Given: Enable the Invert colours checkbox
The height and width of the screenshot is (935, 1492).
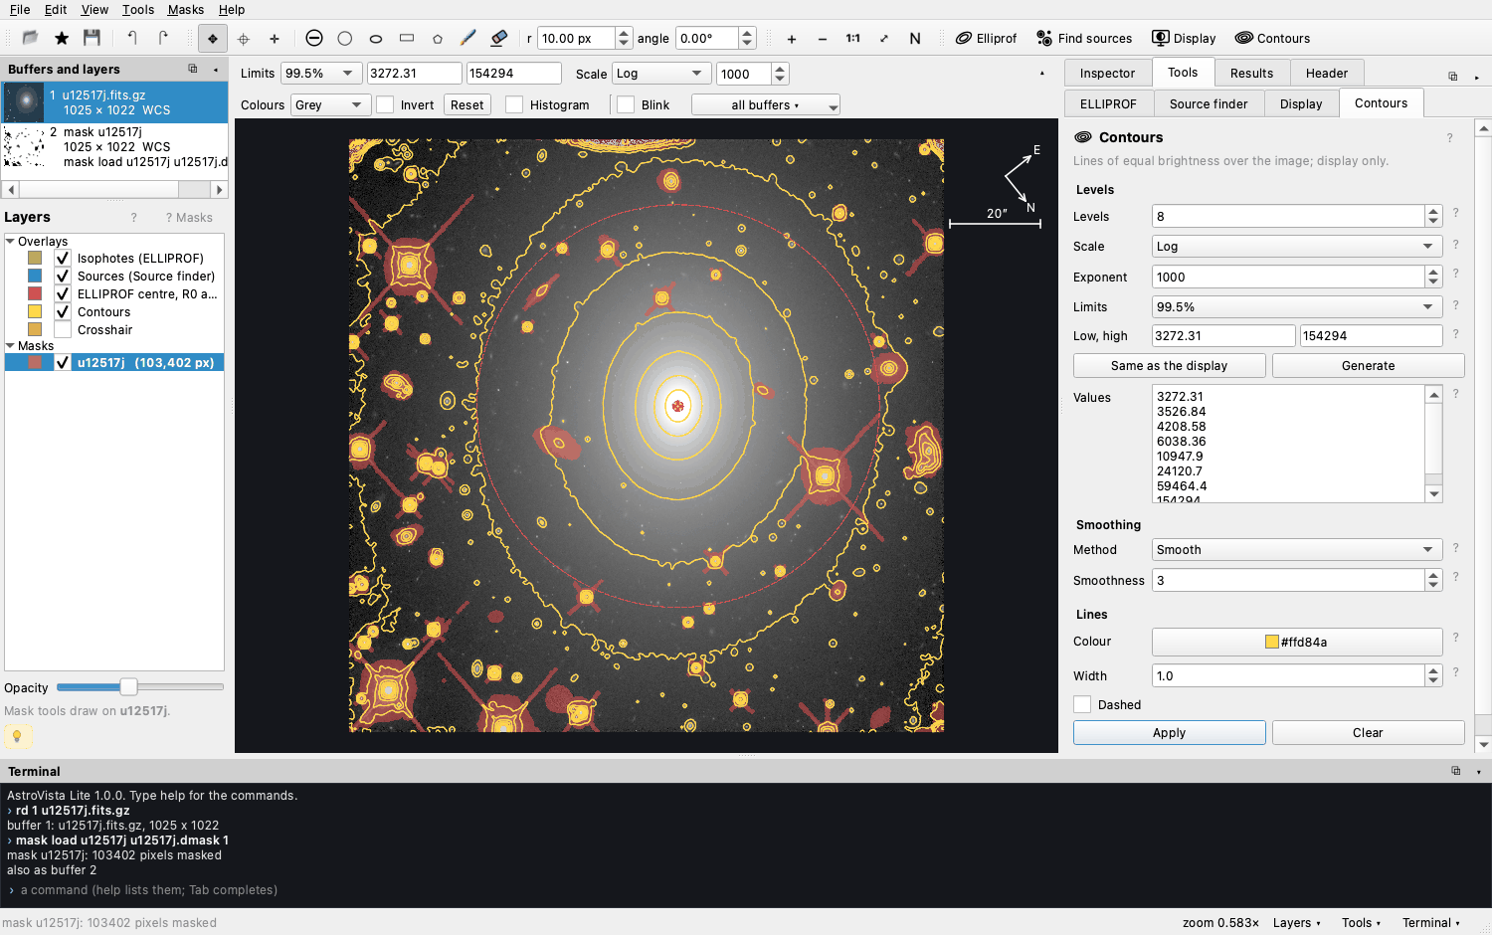Looking at the screenshot, I should coord(386,104).
